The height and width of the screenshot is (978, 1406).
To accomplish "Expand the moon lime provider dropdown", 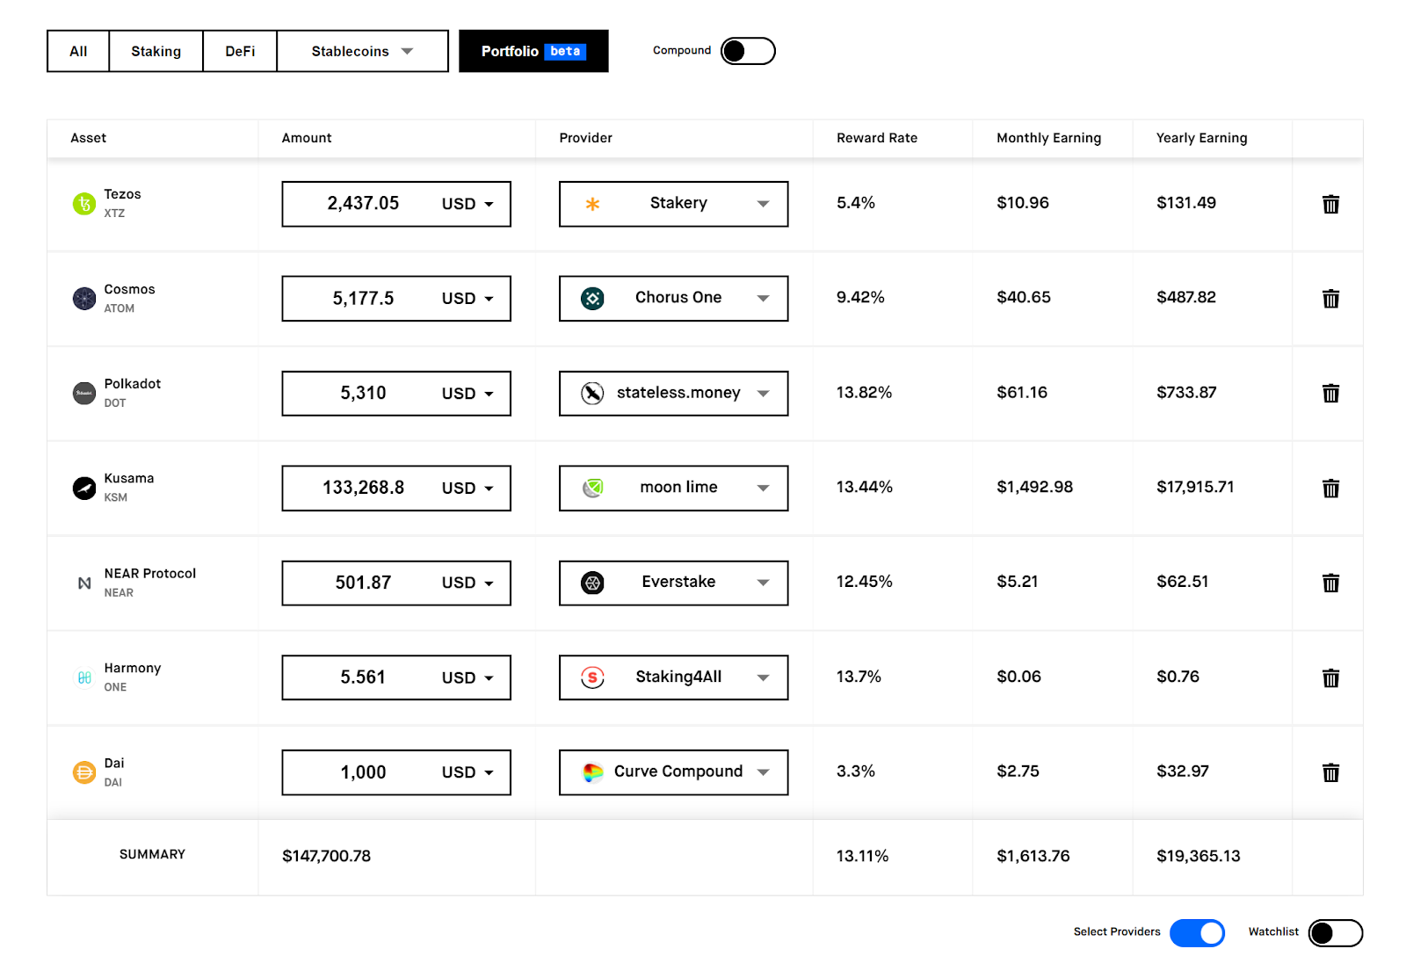I will tap(674, 488).
